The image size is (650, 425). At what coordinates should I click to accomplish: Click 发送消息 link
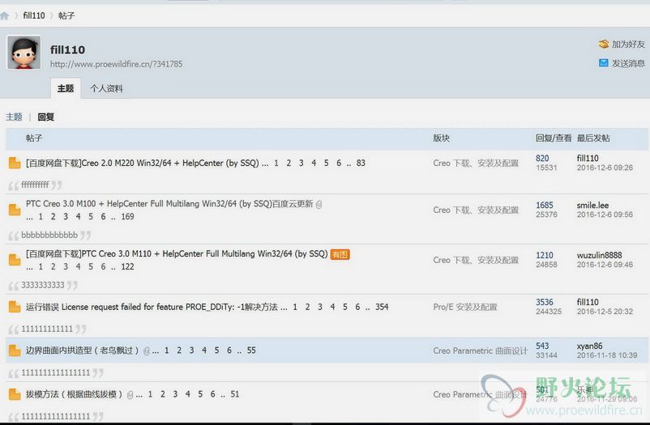pos(628,63)
